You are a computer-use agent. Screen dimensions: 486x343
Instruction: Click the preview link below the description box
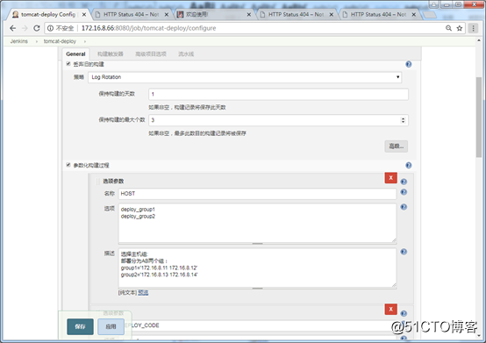(143, 292)
